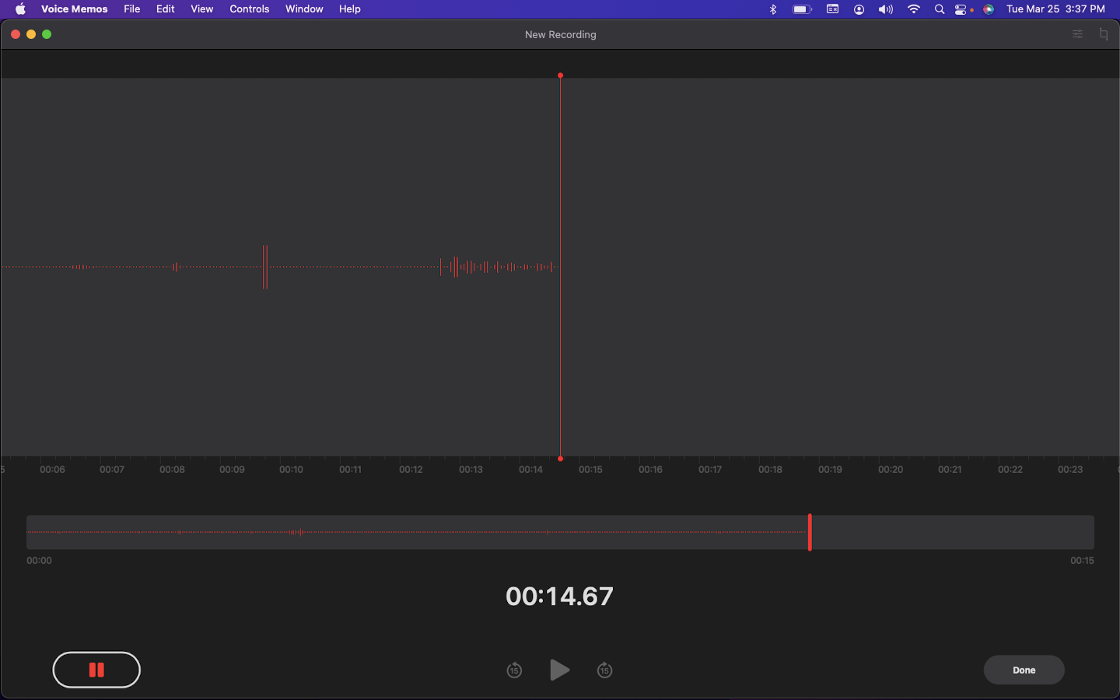
Task: Skip back 15 seconds
Action: click(x=514, y=670)
